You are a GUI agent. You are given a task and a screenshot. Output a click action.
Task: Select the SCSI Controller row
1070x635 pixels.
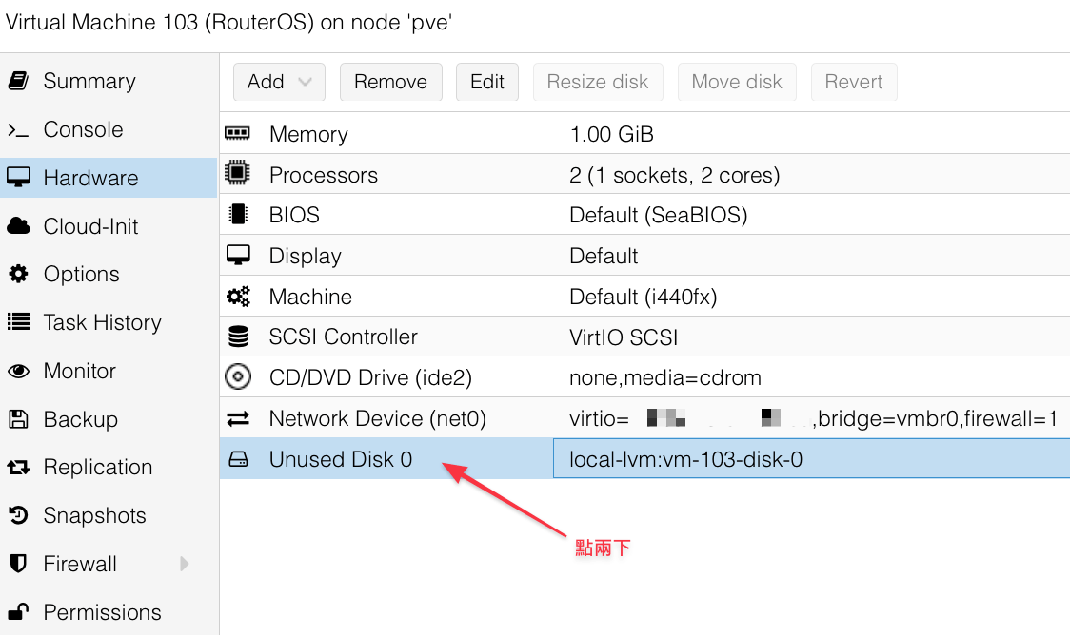pos(644,337)
